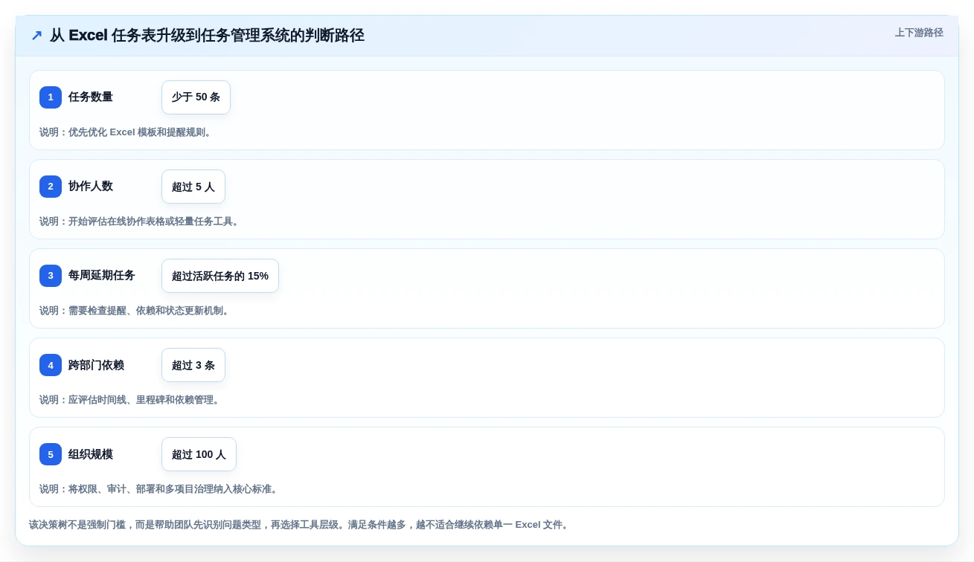Click the 每周延期任务 label
Viewport: 974px width, 562px height.
[102, 276]
